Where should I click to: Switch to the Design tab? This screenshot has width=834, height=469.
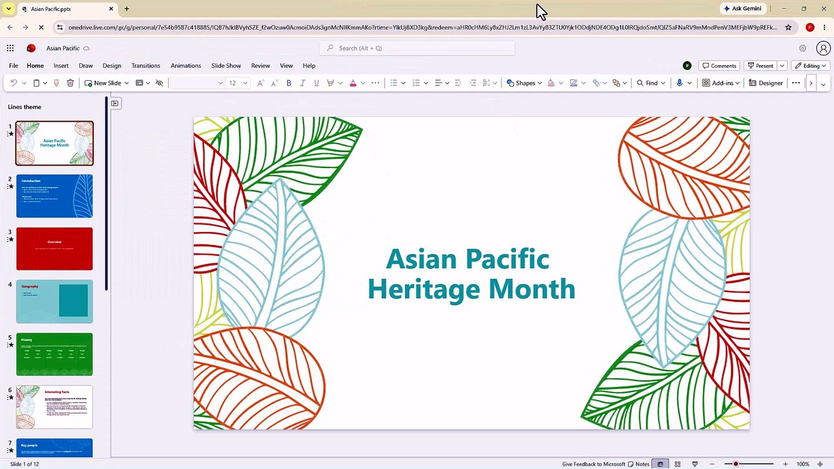[112, 66]
